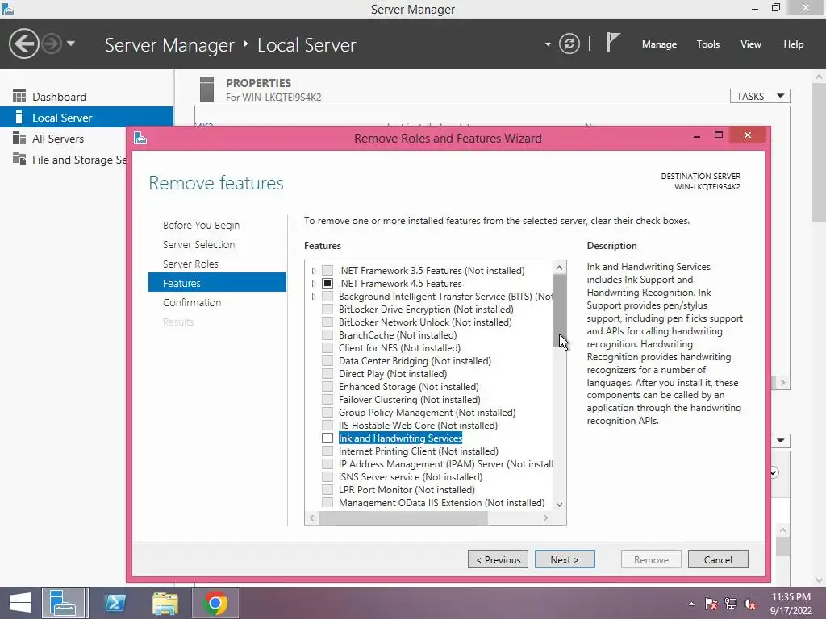Click the features list horizontal scrollbar thumb
The width and height of the screenshot is (826, 619).
coord(403,518)
